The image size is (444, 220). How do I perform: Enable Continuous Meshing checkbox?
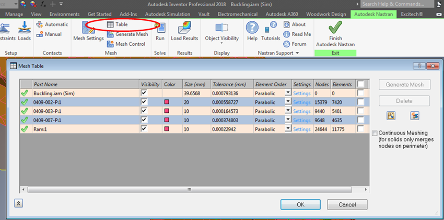(375, 133)
